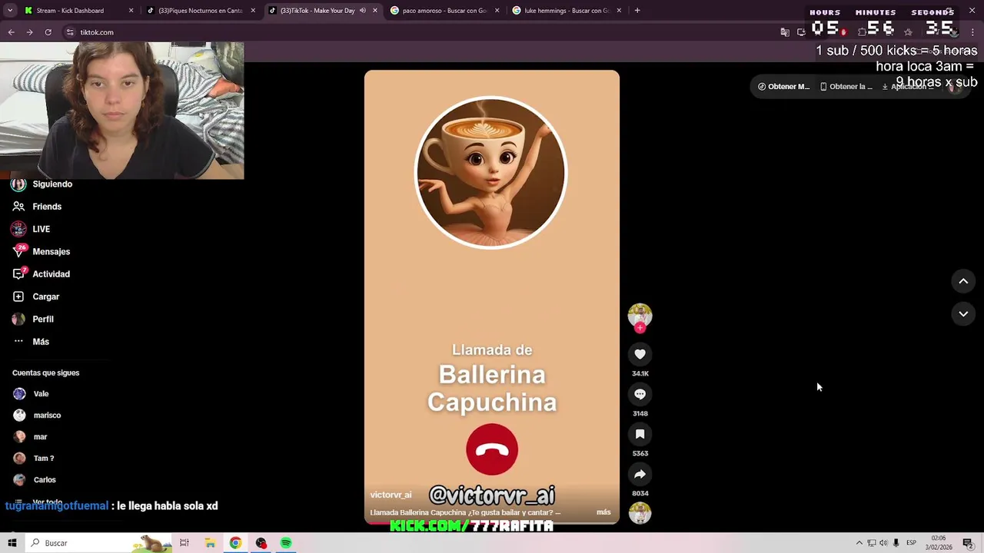Close the paco amoroso tab
984x553 pixels.
click(497, 11)
